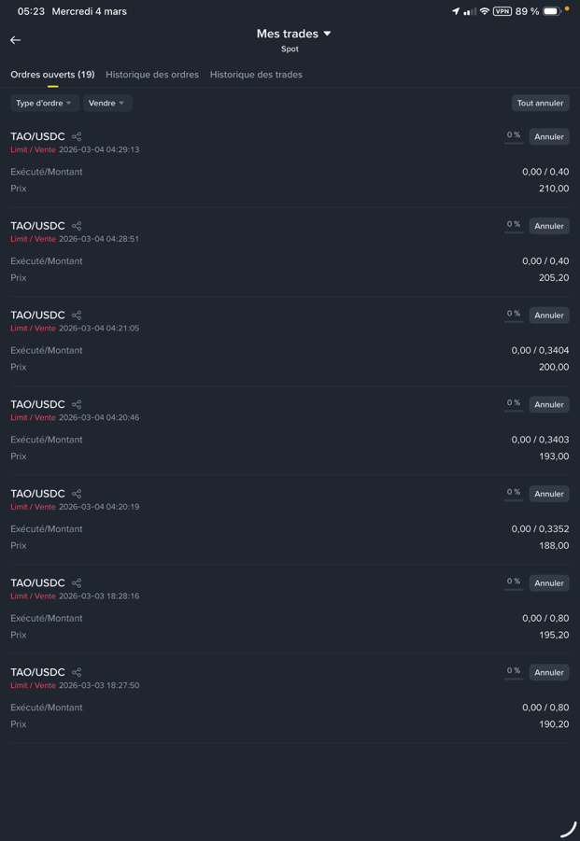Image resolution: width=580 pixels, height=841 pixels.
Task: Expand the Type d'ordre filter
Action: (44, 104)
